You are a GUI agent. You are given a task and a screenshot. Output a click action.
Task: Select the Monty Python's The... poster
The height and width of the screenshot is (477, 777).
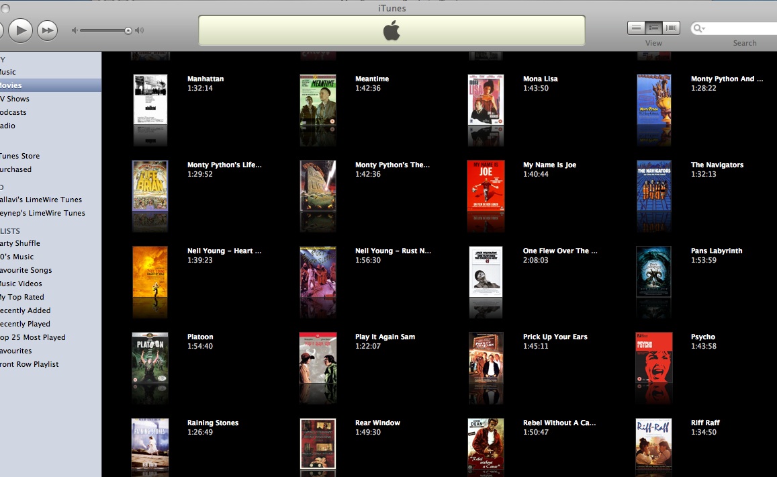(318, 185)
